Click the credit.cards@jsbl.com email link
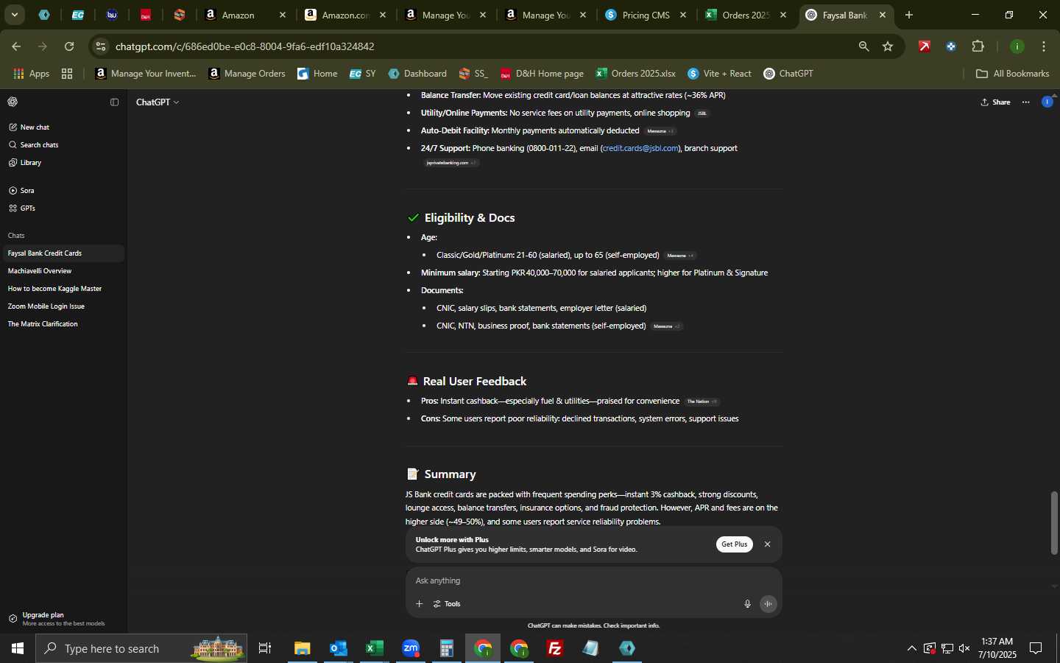 pyautogui.click(x=640, y=148)
